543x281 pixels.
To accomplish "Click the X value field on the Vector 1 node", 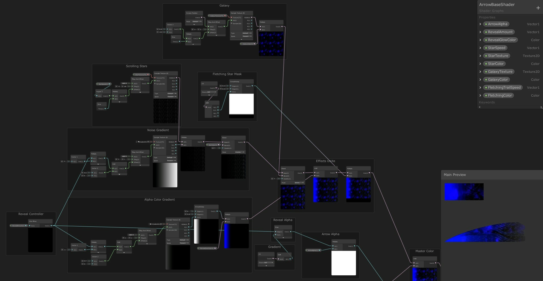I will 65,161.
